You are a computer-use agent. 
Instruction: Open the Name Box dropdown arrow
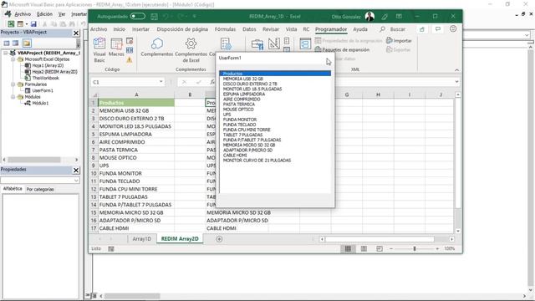[x=160, y=82]
